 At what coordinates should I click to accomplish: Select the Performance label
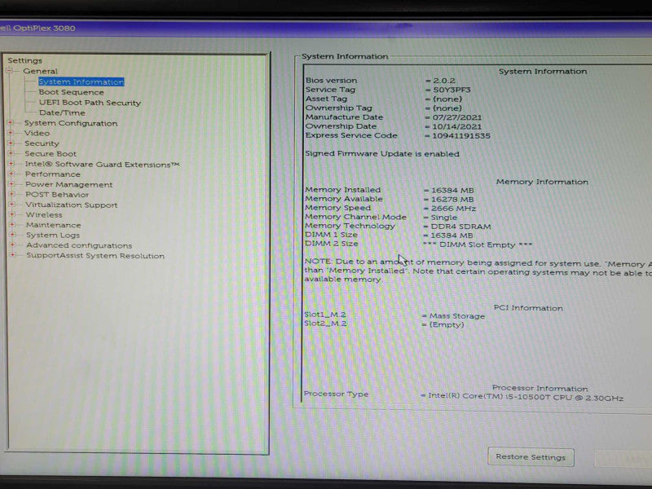point(53,174)
